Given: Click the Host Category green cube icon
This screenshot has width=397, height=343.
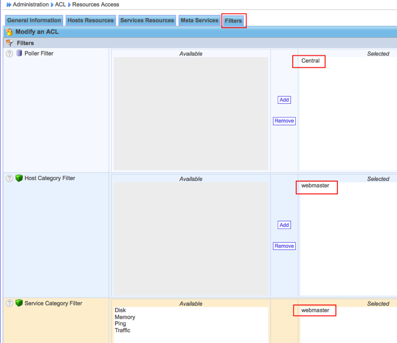Looking at the screenshot, I should click(19, 178).
